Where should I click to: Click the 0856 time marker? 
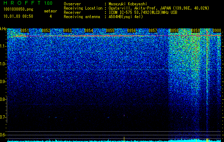pos(131,31)
